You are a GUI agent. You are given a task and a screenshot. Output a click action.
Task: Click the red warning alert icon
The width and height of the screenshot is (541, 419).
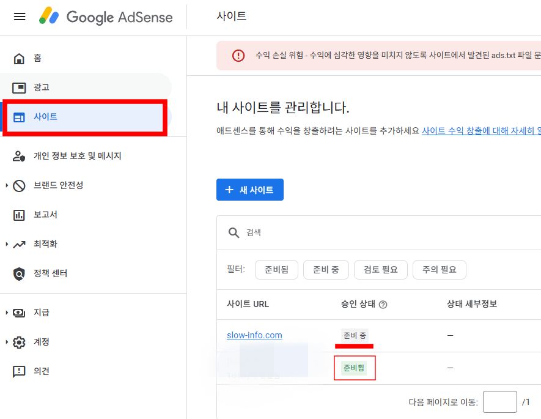click(x=238, y=56)
